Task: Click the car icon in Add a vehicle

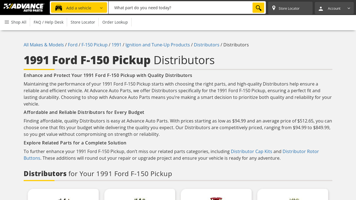Action: 59,8
